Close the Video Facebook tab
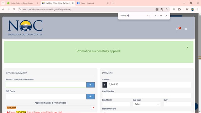The image size is (201, 113). point(108,3)
